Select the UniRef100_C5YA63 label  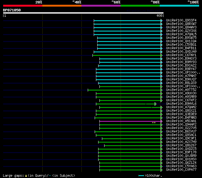[x=181, y=166]
